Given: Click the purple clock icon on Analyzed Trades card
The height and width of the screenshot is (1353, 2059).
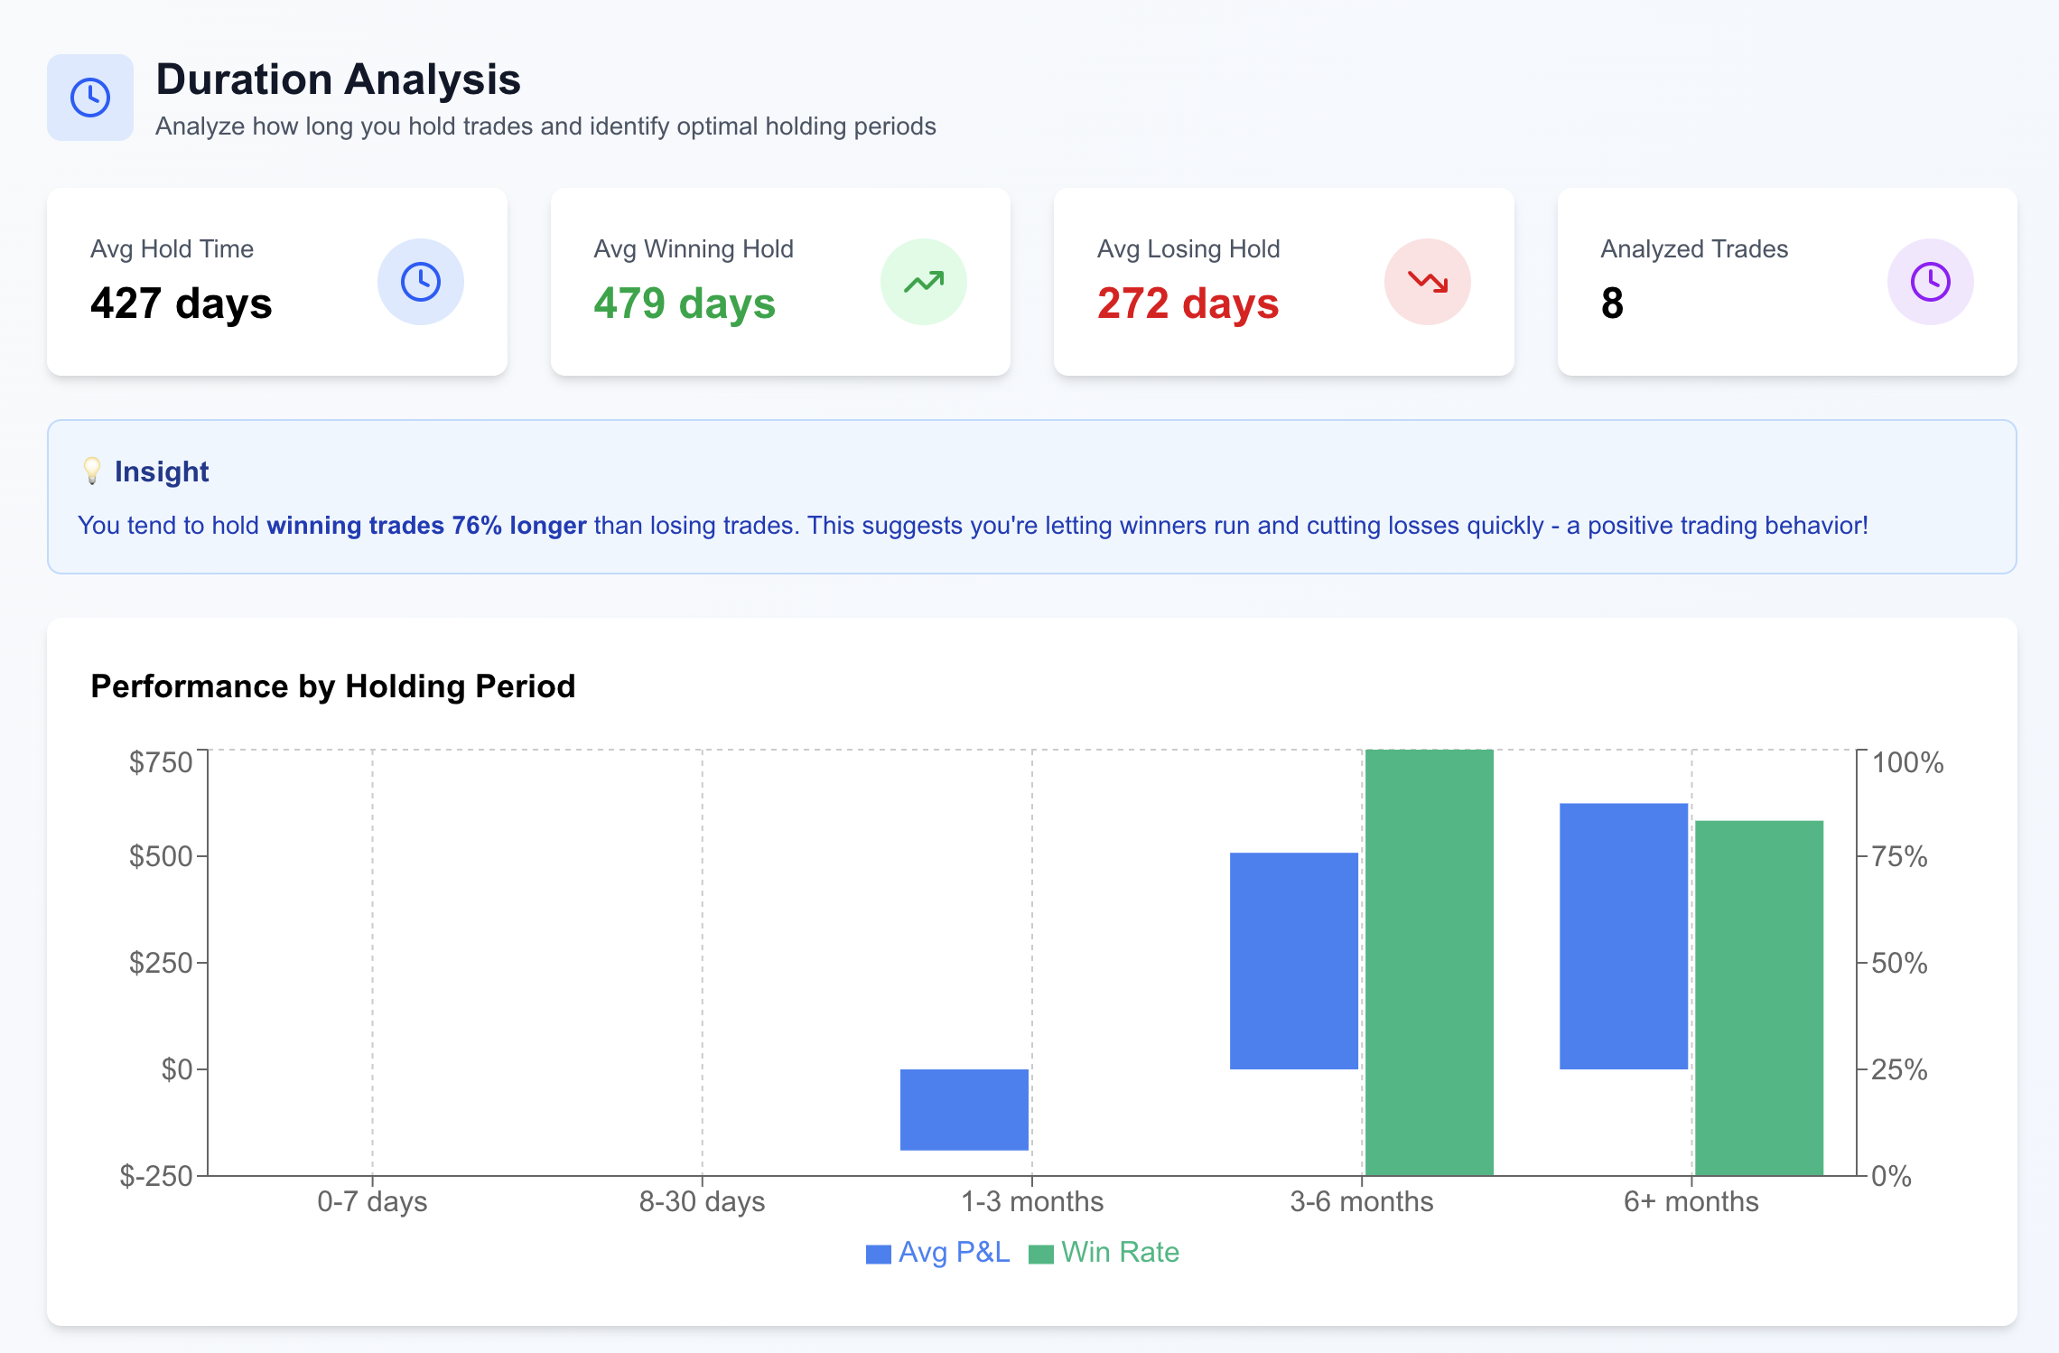Looking at the screenshot, I should [1930, 281].
